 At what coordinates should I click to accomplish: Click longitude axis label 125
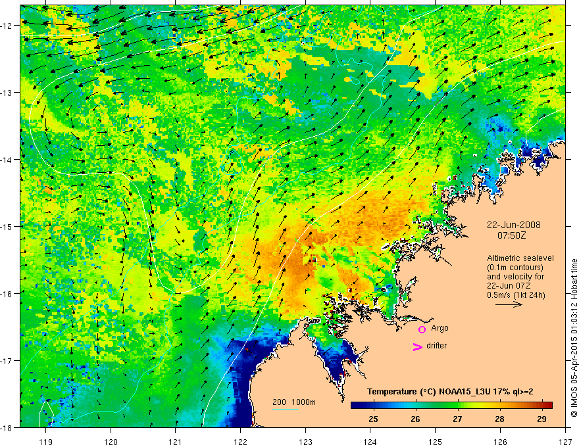click(x=436, y=442)
